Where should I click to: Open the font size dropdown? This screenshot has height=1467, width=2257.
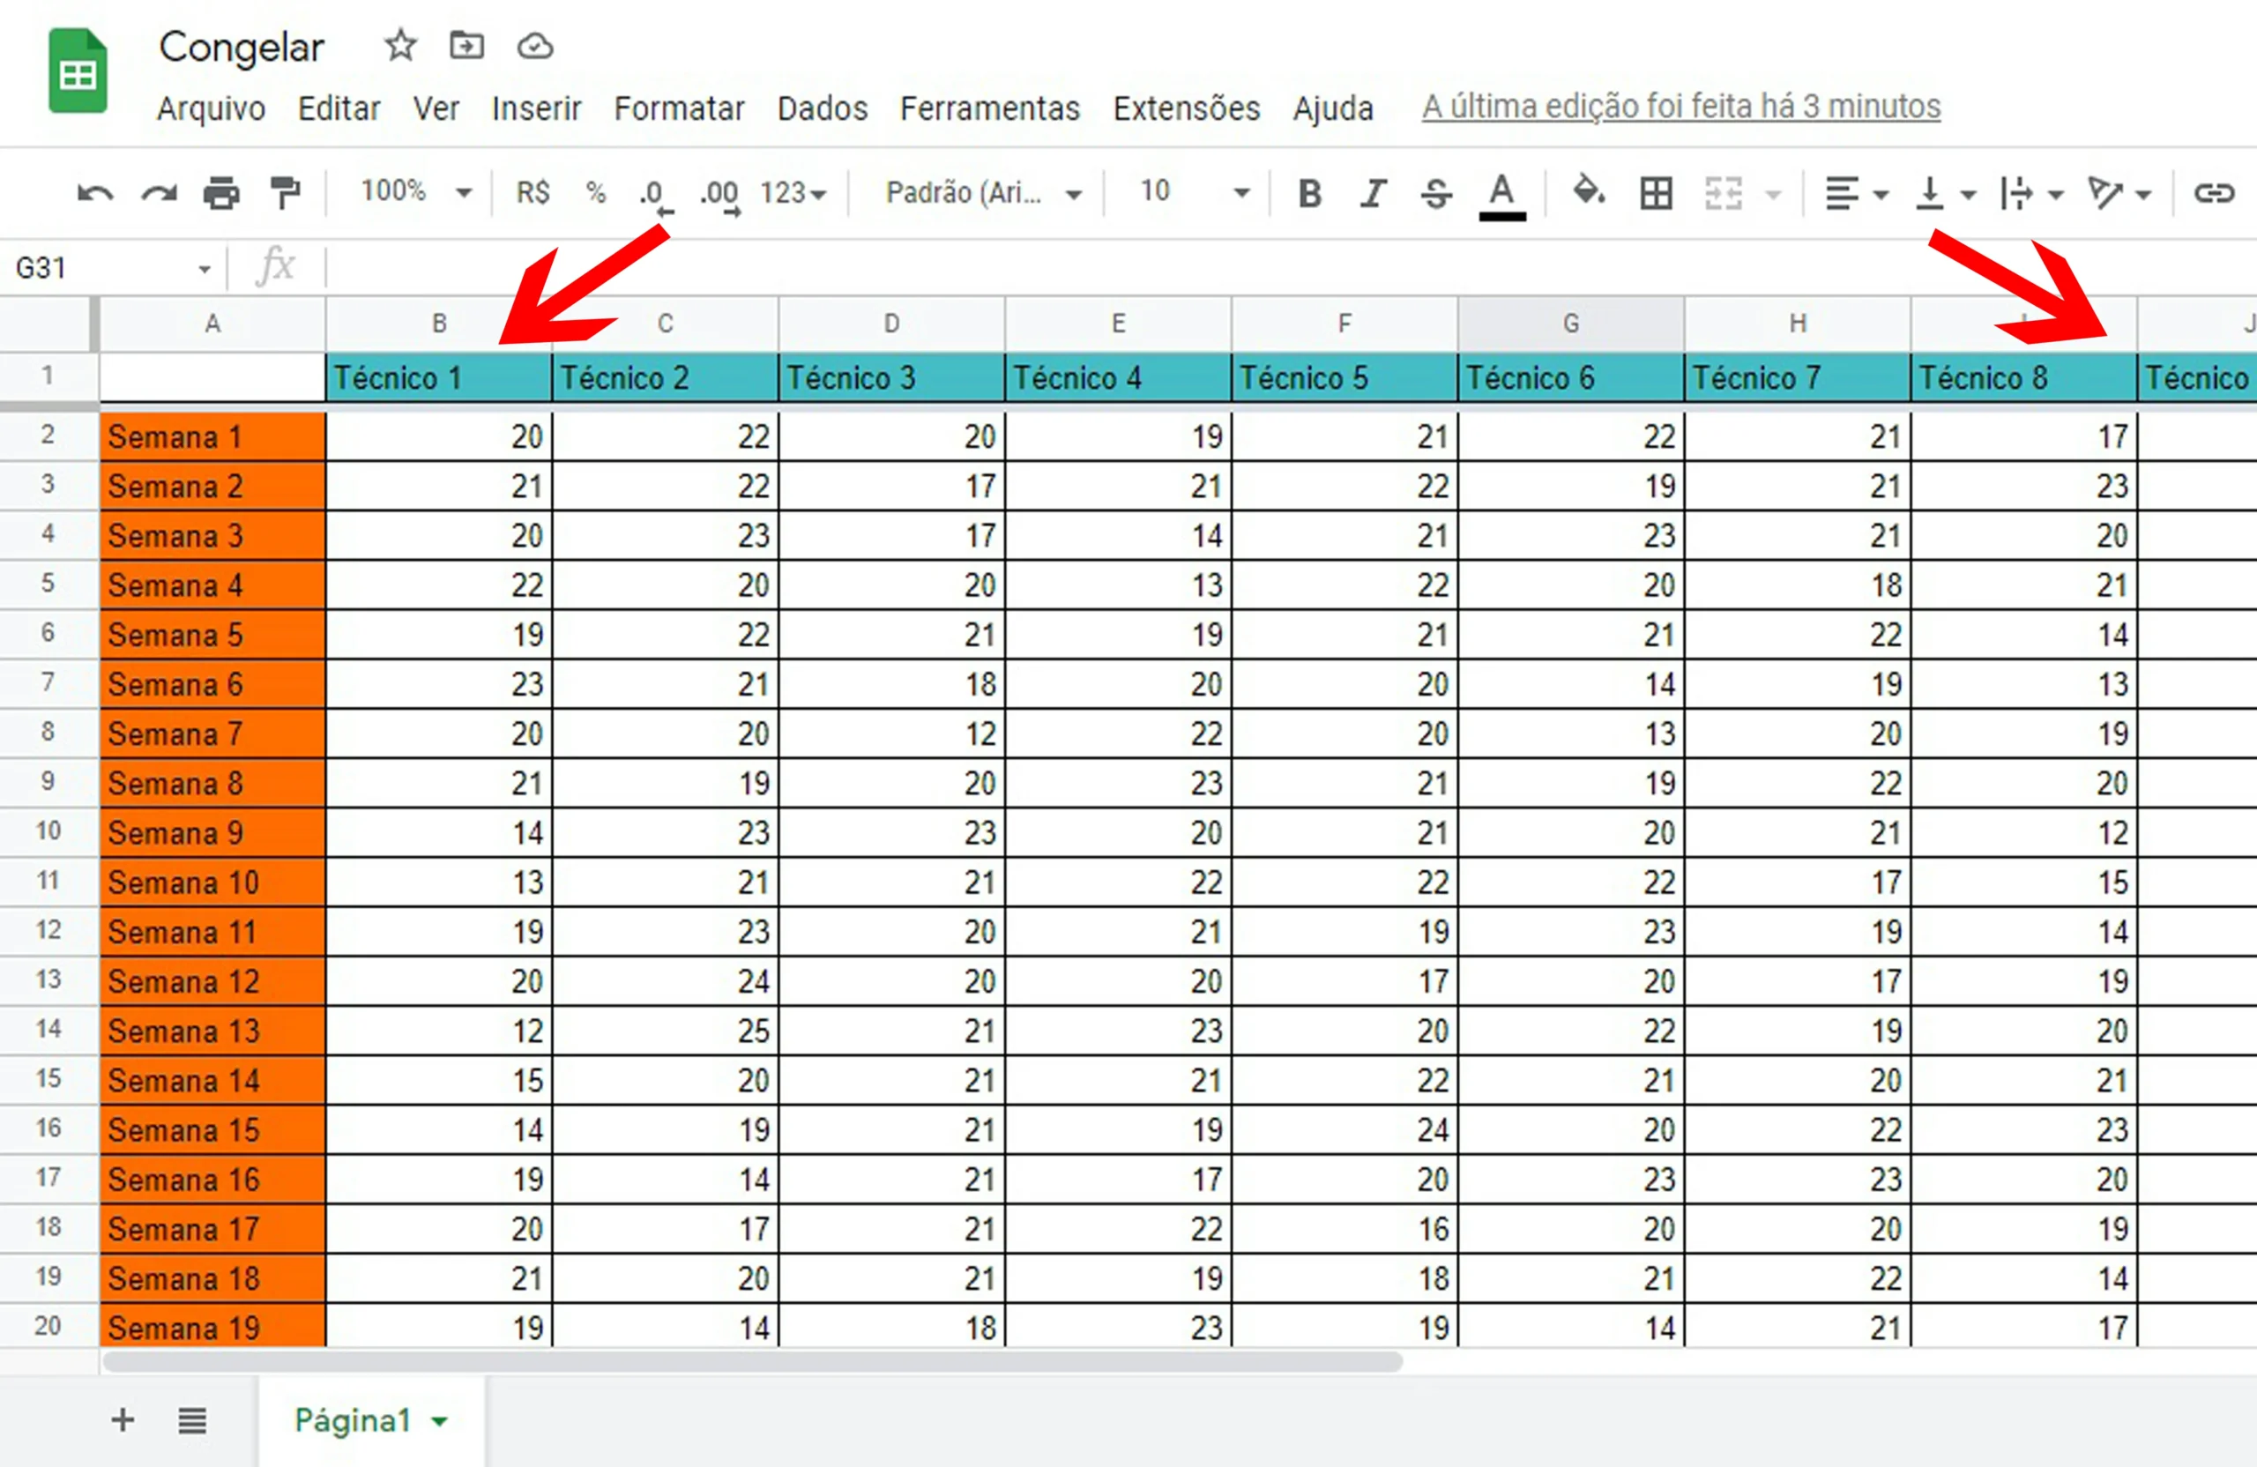[1194, 192]
